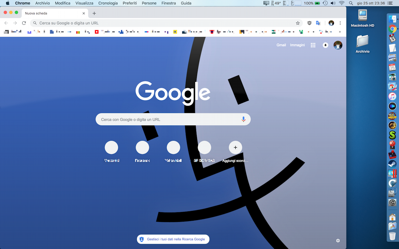
Task: Launch Tales from the Borderlands from the Dock
Action: pyautogui.click(x=392, y=116)
